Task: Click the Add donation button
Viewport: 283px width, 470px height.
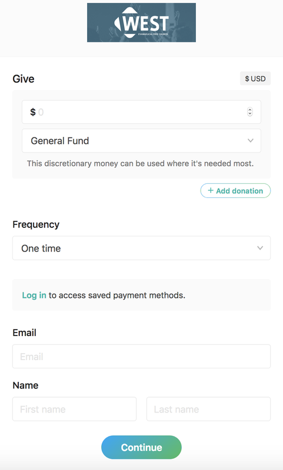Action: (x=235, y=190)
